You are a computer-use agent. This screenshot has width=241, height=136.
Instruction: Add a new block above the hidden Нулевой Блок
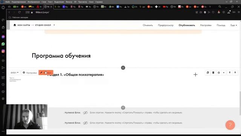point(123,108)
